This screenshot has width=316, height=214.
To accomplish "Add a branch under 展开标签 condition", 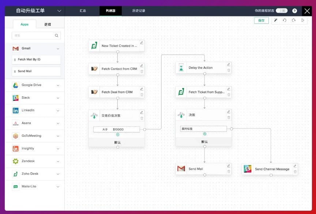I will tap(205, 134).
